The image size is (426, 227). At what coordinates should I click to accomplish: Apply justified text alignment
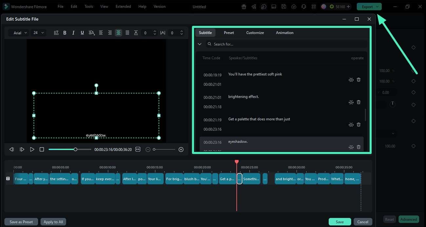click(127, 33)
